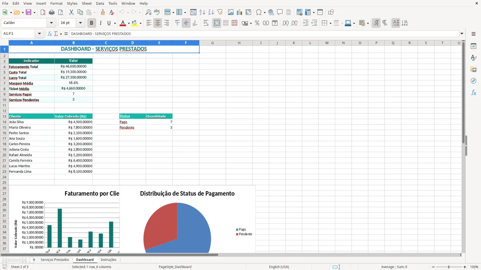
Task: Toggle Merge and Center Cells
Action: [x=217, y=23]
